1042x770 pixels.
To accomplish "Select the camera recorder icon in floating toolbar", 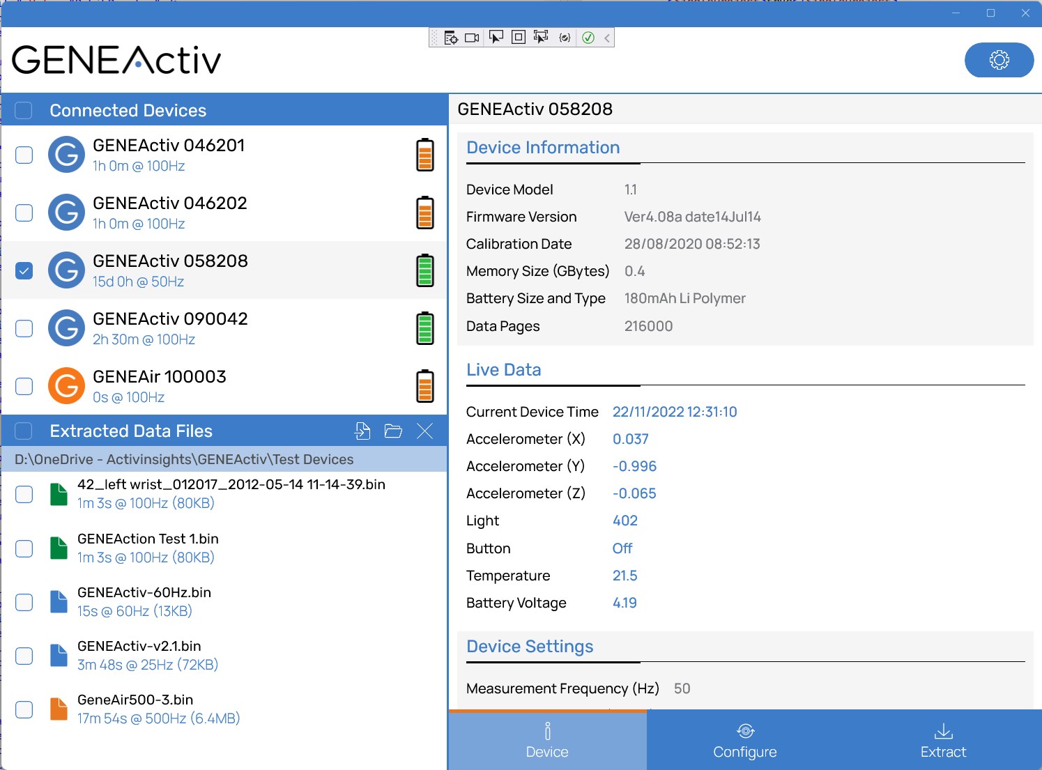I will click(x=471, y=37).
